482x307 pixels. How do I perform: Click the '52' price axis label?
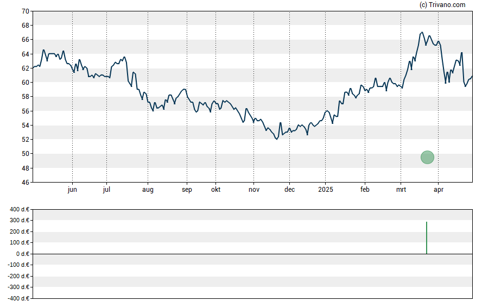coord(26,140)
